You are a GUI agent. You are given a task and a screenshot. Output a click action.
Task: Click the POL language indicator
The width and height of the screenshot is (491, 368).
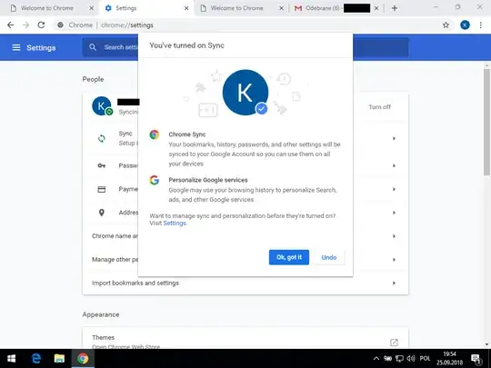click(x=425, y=359)
